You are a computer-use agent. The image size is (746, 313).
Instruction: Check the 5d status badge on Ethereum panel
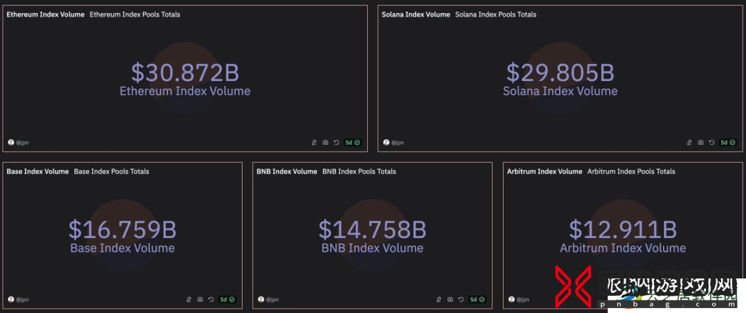353,142
